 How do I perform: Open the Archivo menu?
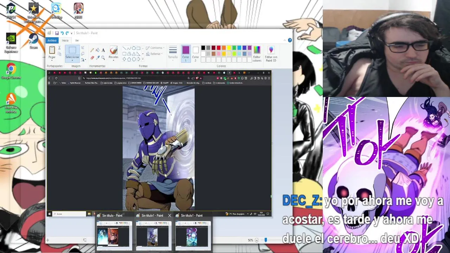(52, 40)
